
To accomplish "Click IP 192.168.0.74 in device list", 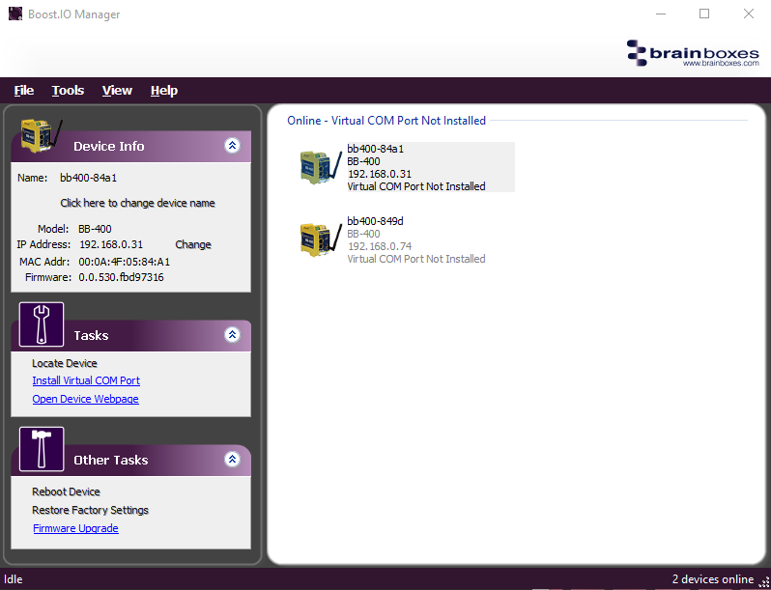I will [x=380, y=246].
